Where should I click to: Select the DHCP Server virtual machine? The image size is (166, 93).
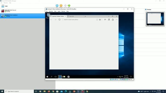click(23, 11)
